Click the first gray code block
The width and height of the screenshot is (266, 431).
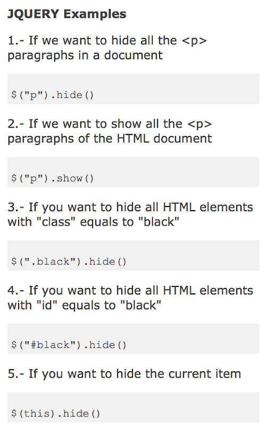[134, 89]
